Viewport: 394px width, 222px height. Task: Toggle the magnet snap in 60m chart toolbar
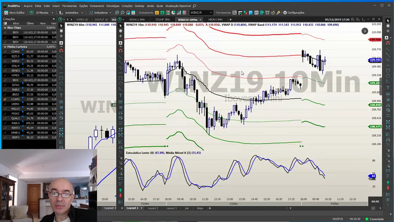pyautogui.click(x=61, y=50)
